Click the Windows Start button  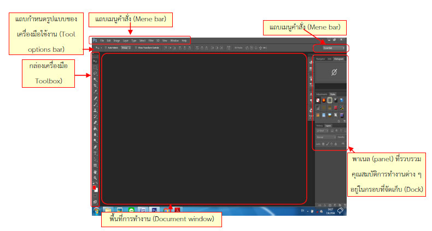point(96,209)
